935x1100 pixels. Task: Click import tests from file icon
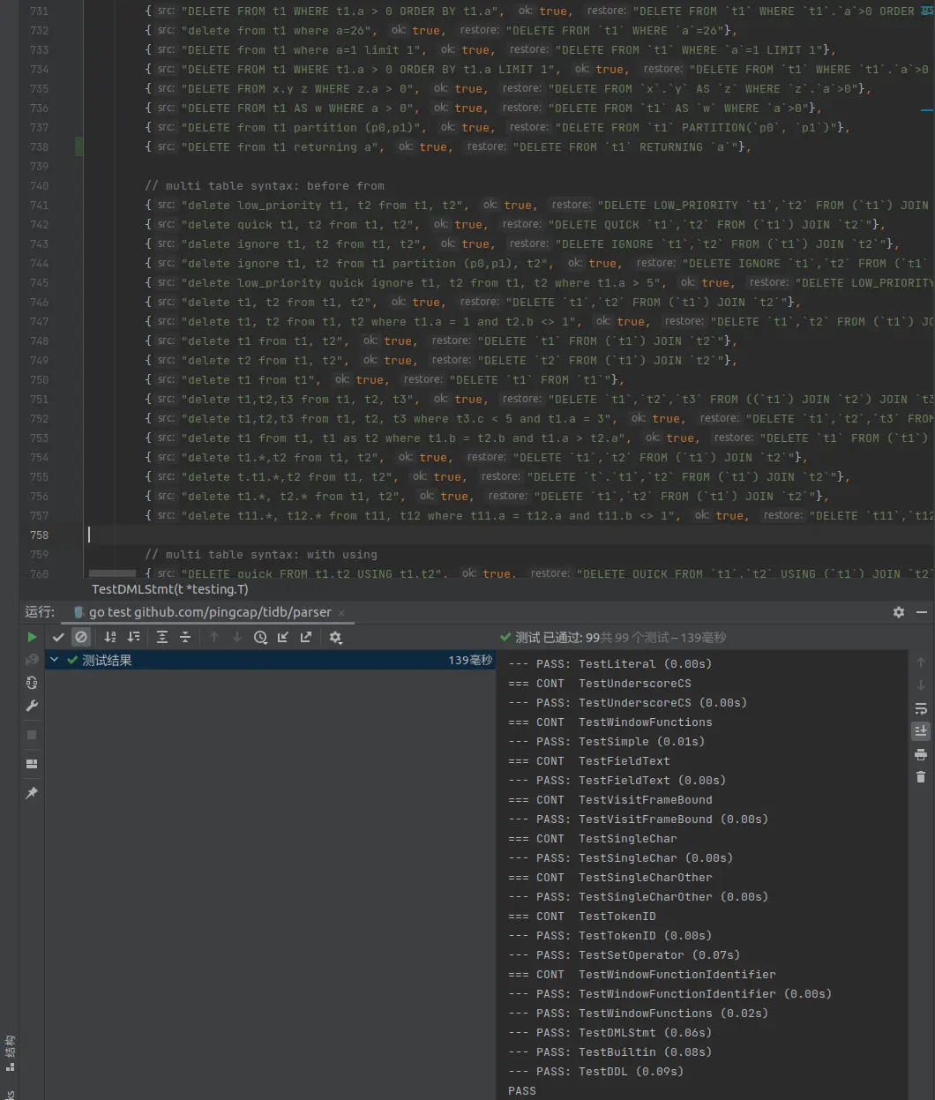pos(283,637)
